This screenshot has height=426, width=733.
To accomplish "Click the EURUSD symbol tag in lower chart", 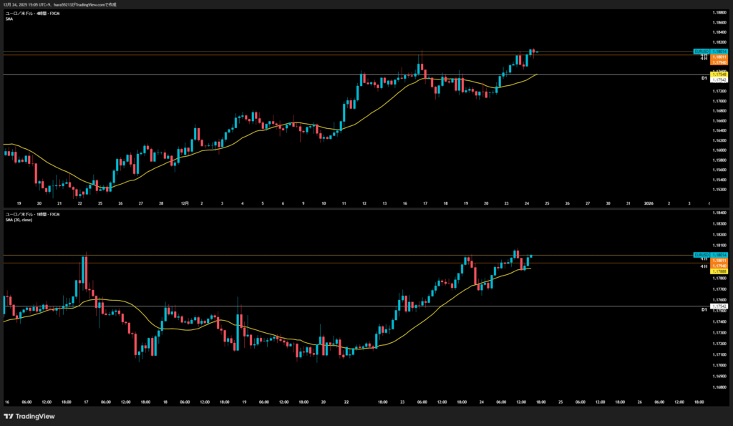I will (x=701, y=255).
